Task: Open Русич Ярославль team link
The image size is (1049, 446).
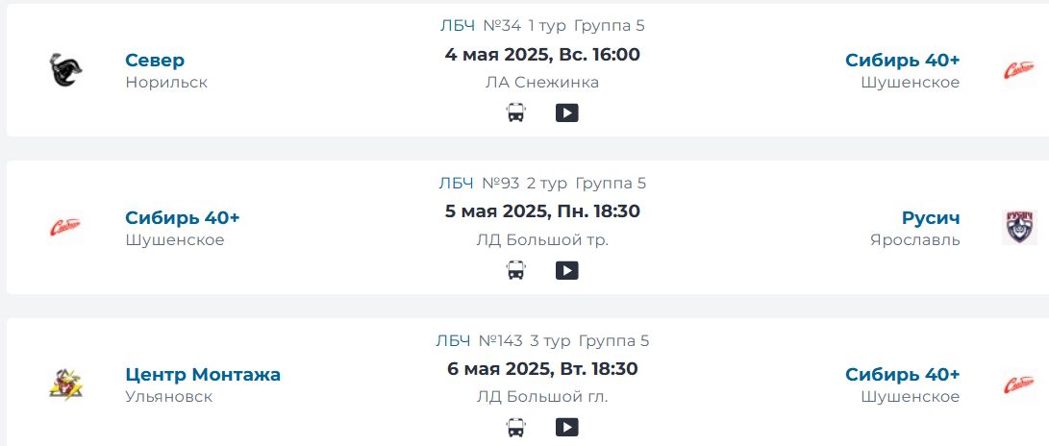Action: click(x=931, y=218)
